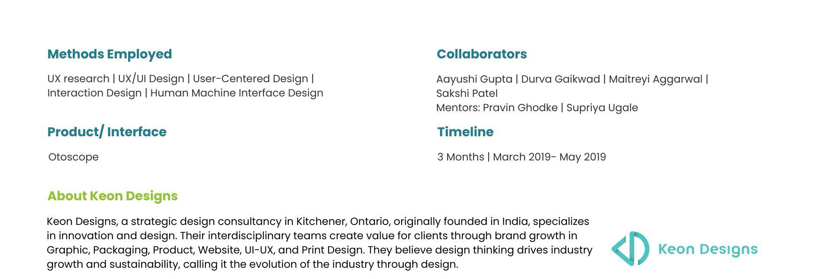
Task: Click the name Durva Gaikwad
Action: 560,79
